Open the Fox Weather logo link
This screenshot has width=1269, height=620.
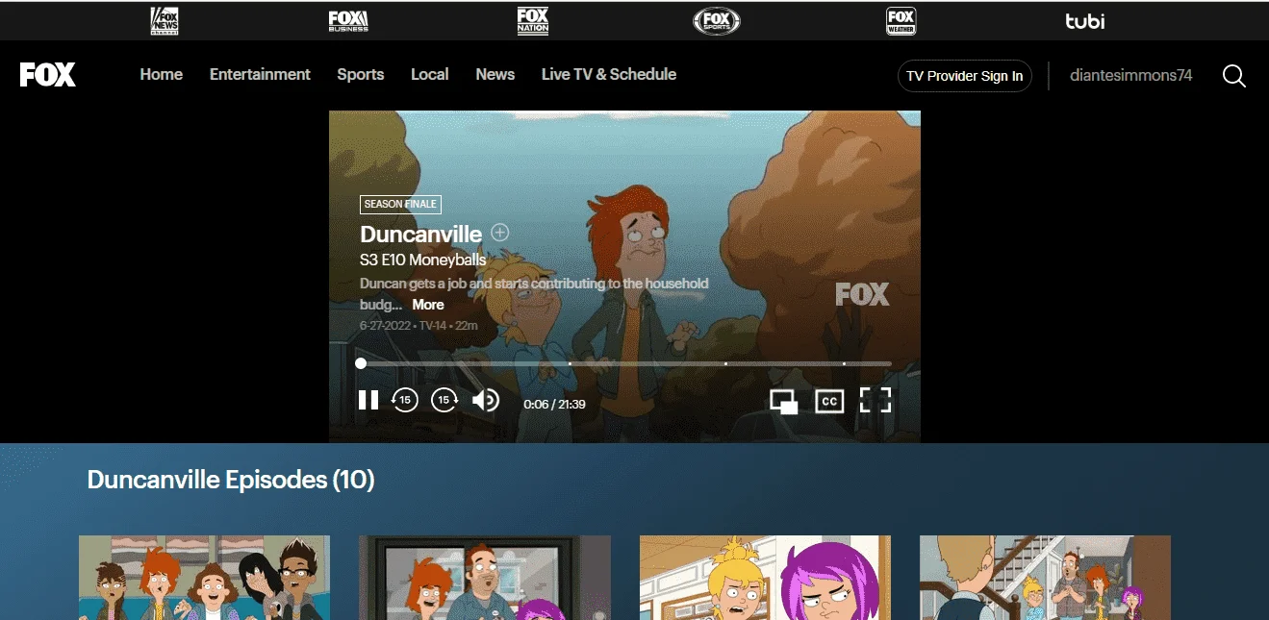pyautogui.click(x=901, y=20)
